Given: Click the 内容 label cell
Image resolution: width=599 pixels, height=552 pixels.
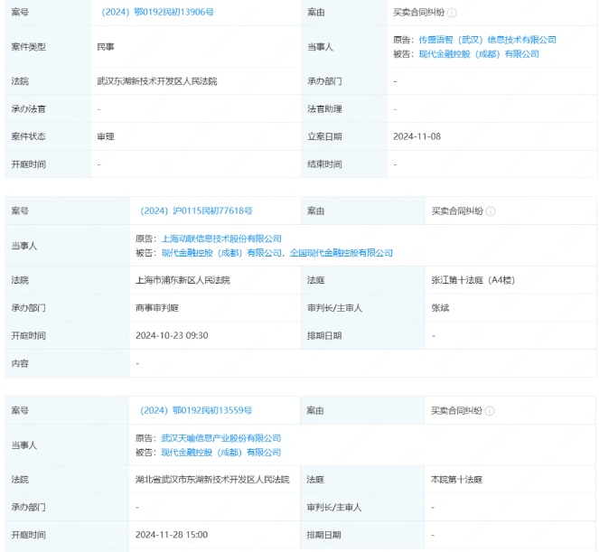Looking at the screenshot, I should [67, 363].
